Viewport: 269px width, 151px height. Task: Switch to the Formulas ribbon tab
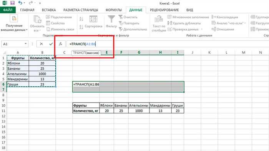114,10
